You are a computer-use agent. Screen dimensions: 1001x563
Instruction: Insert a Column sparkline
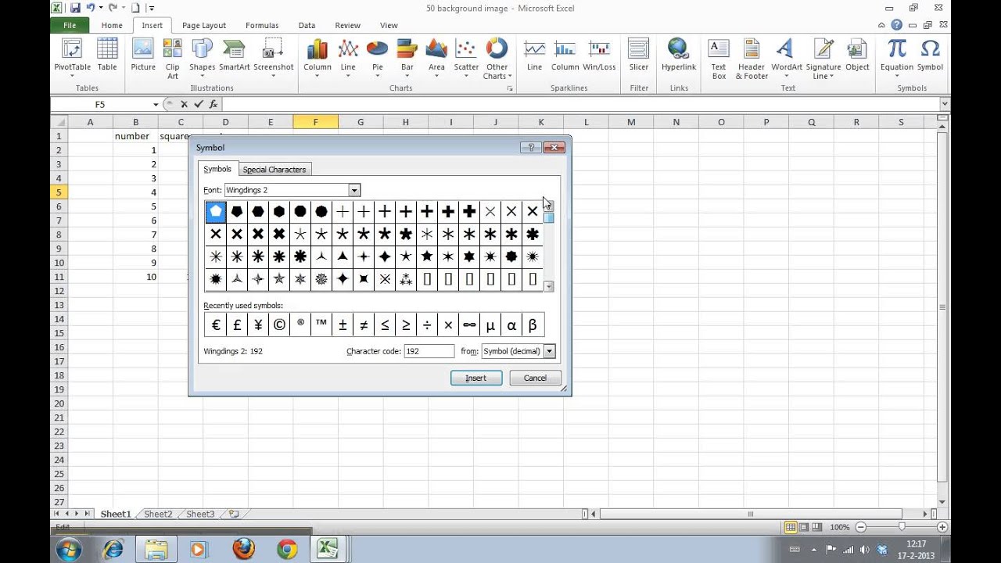pyautogui.click(x=565, y=56)
